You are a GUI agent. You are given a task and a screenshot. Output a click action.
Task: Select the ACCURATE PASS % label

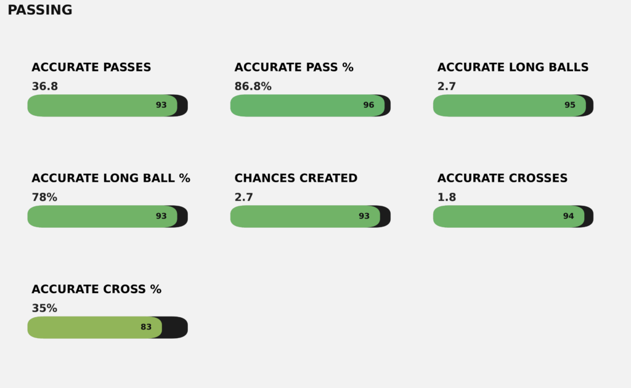[x=294, y=68]
